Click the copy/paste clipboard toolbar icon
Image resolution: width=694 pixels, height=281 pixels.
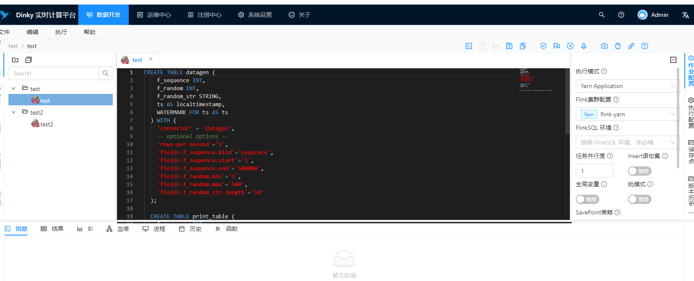[x=523, y=46]
